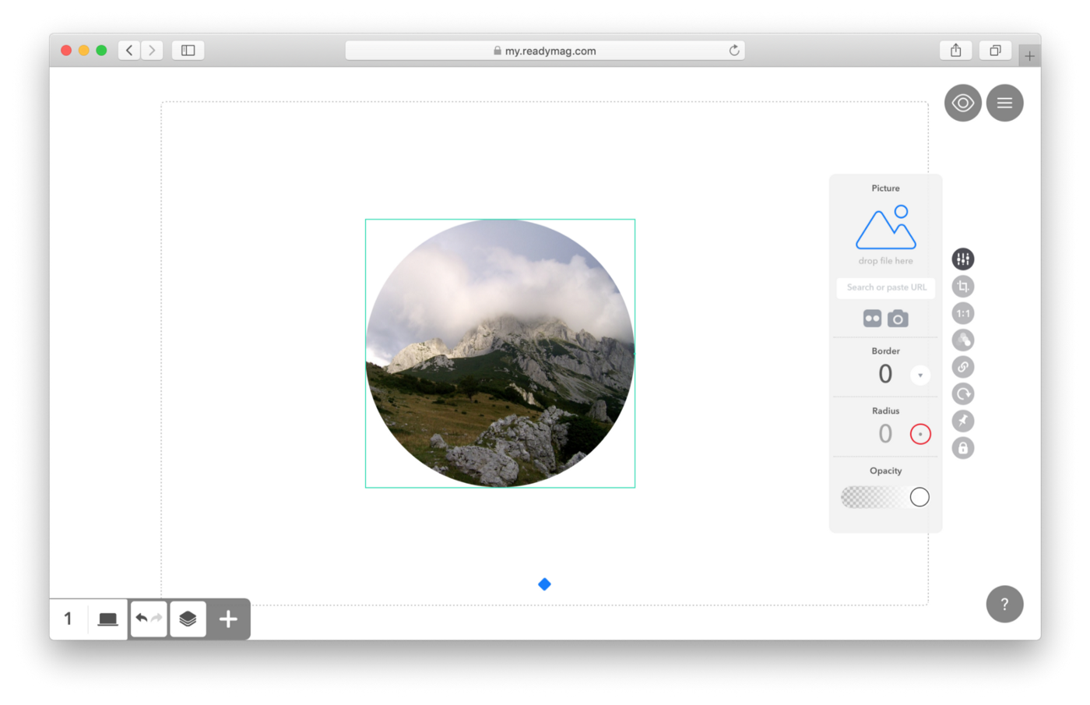Click the Opacity slider handle

pos(919,497)
